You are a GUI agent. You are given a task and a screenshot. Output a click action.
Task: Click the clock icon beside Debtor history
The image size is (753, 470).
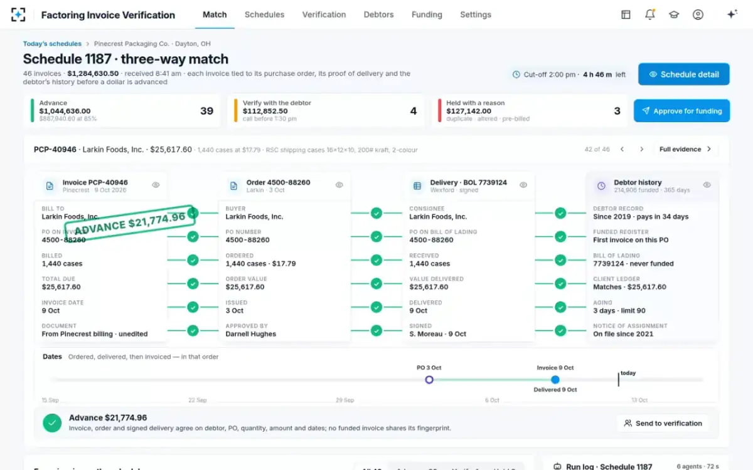[x=601, y=186]
